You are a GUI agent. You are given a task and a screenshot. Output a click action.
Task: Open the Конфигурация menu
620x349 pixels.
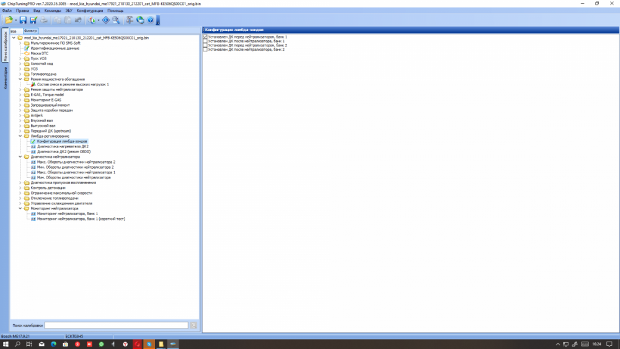pos(90,11)
